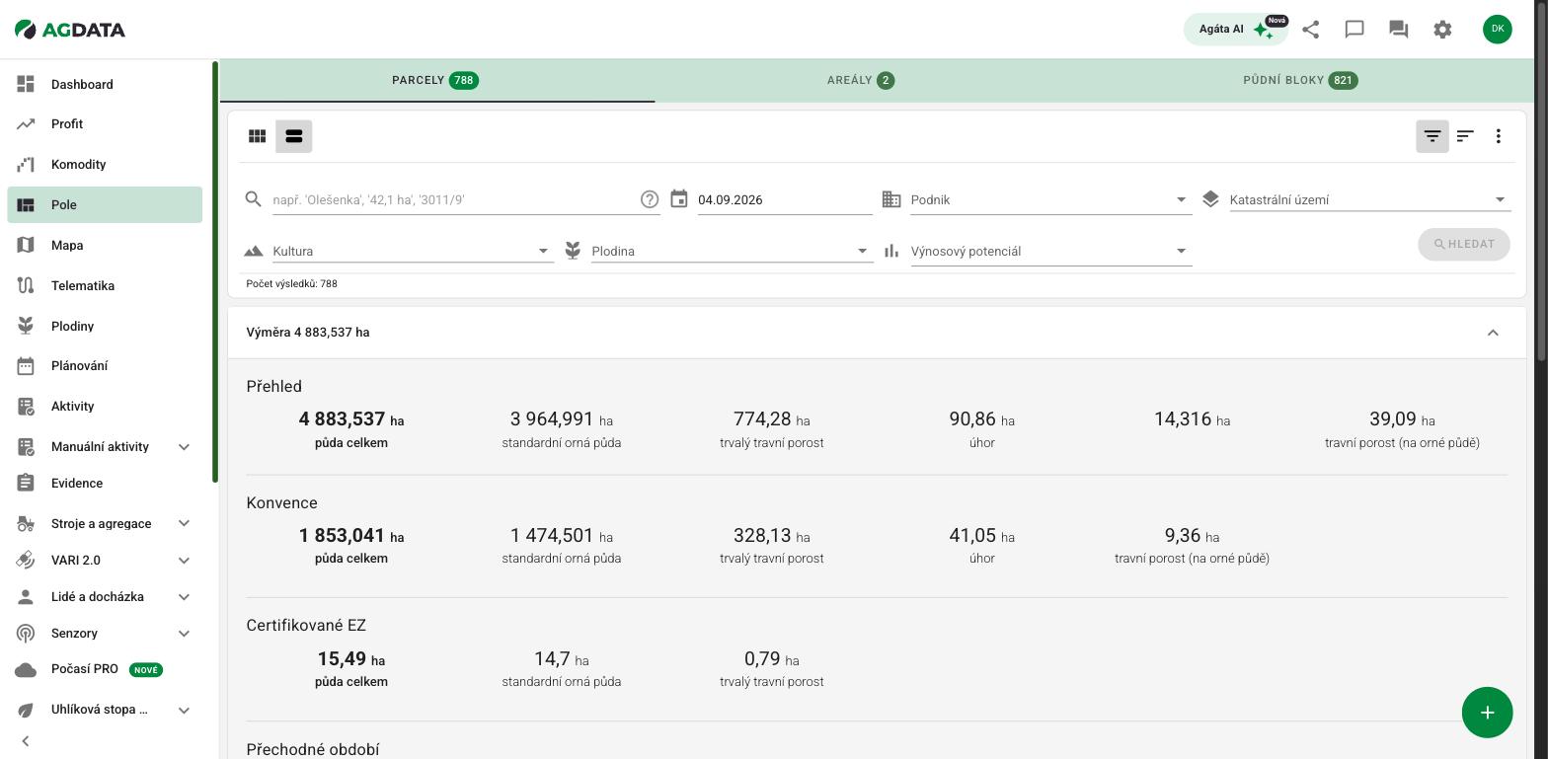Select the PARCELY tab
The height and width of the screenshot is (759, 1548).
(436, 81)
